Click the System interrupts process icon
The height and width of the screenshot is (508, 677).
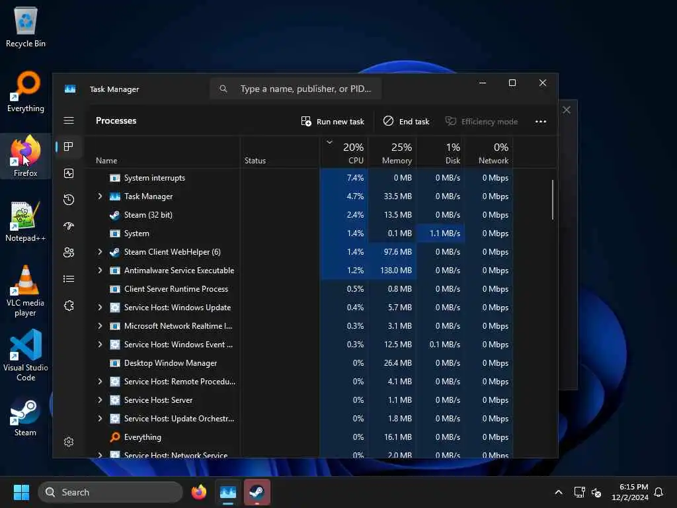[115, 178]
